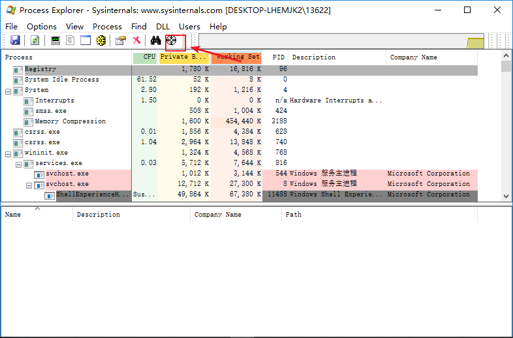Open the Options menu
This screenshot has height=338, width=513.
42,27
